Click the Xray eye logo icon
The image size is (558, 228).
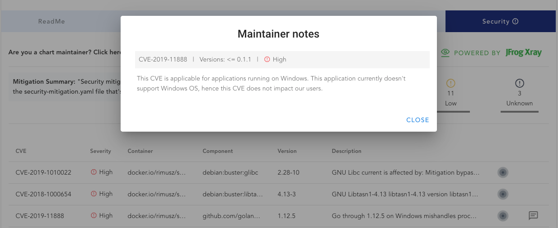pos(445,52)
